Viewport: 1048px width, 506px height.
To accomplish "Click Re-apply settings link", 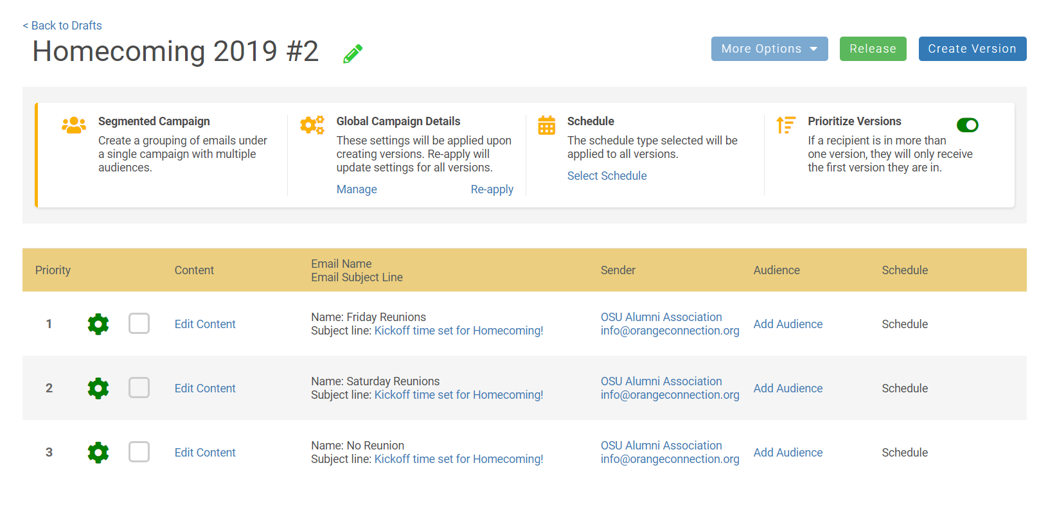I will [x=492, y=189].
